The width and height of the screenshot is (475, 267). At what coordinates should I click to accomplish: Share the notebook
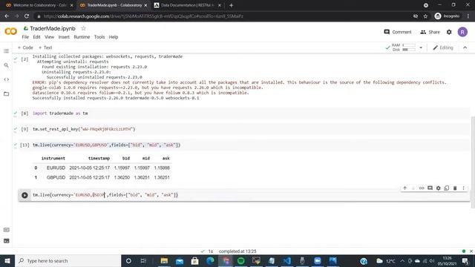430,32
